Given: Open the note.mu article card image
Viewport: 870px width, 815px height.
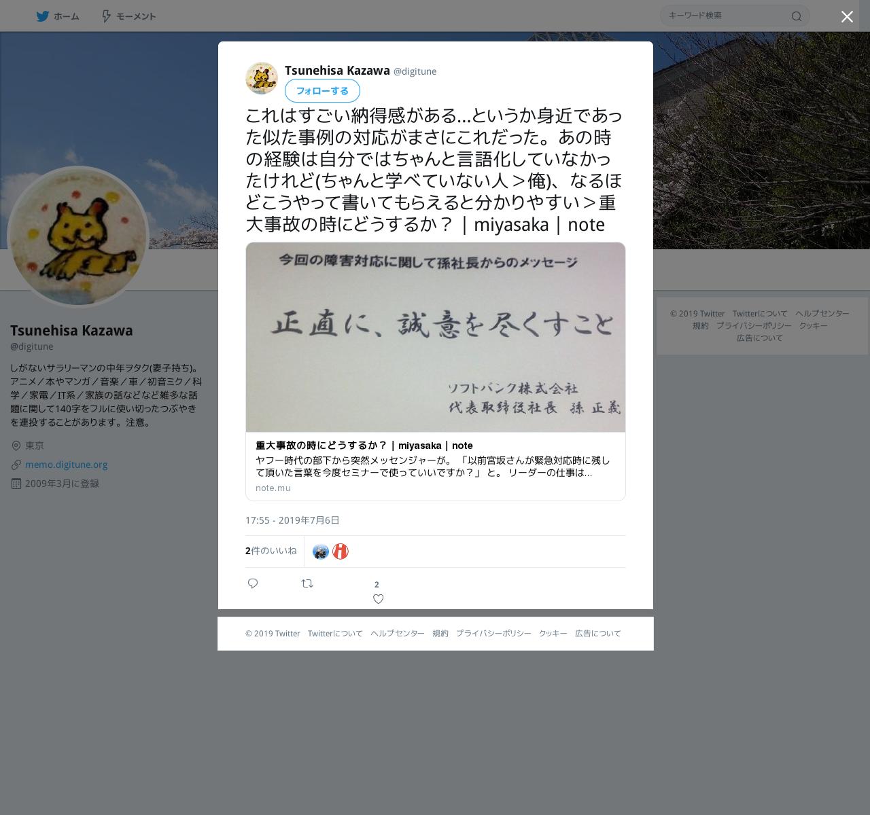Looking at the screenshot, I should [x=436, y=337].
